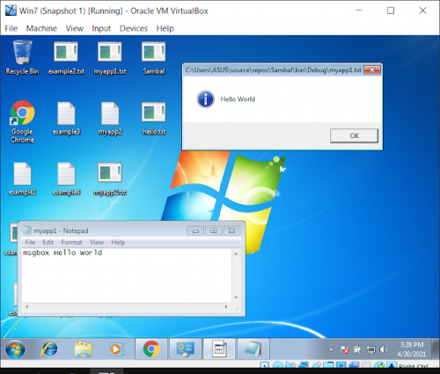The image size is (440, 374).
Task: Click the Show desktop strip by the clock
Action: (x=436, y=348)
